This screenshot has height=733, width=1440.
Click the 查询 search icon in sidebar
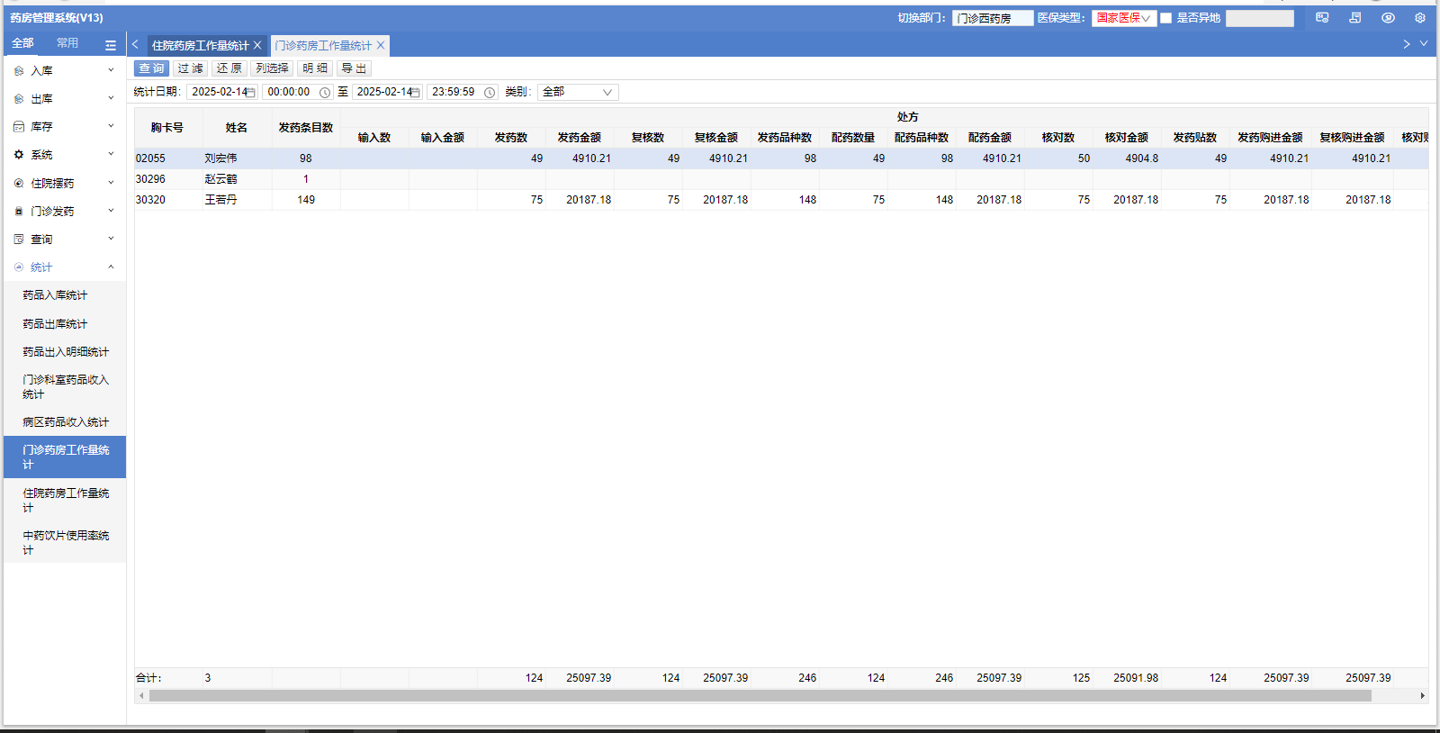coord(19,240)
